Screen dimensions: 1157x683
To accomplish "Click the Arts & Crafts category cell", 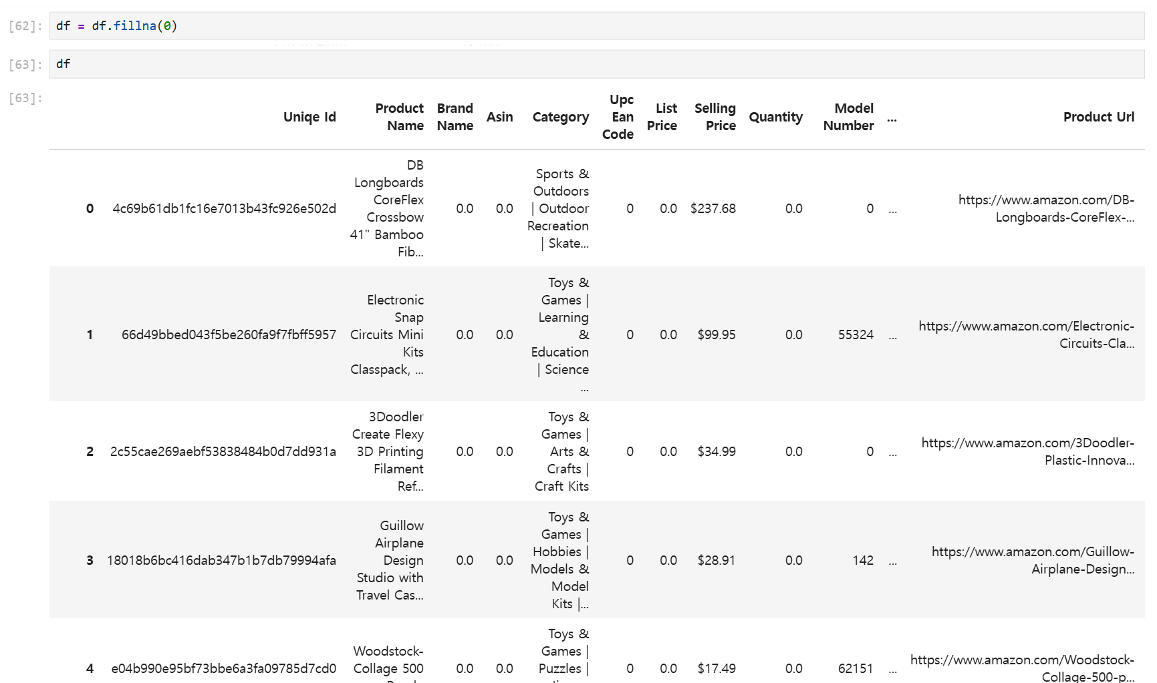I will (x=561, y=451).
